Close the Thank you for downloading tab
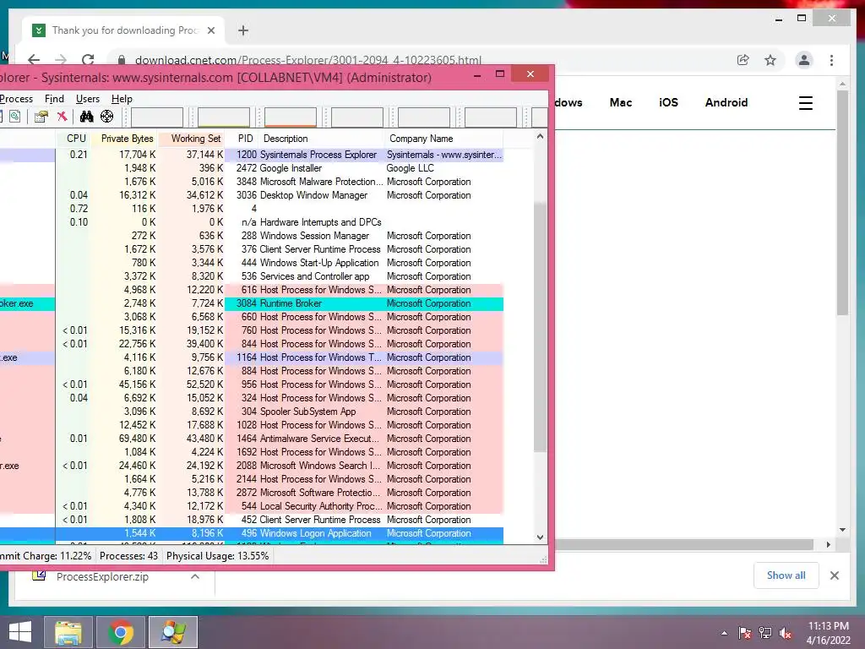 tap(210, 30)
